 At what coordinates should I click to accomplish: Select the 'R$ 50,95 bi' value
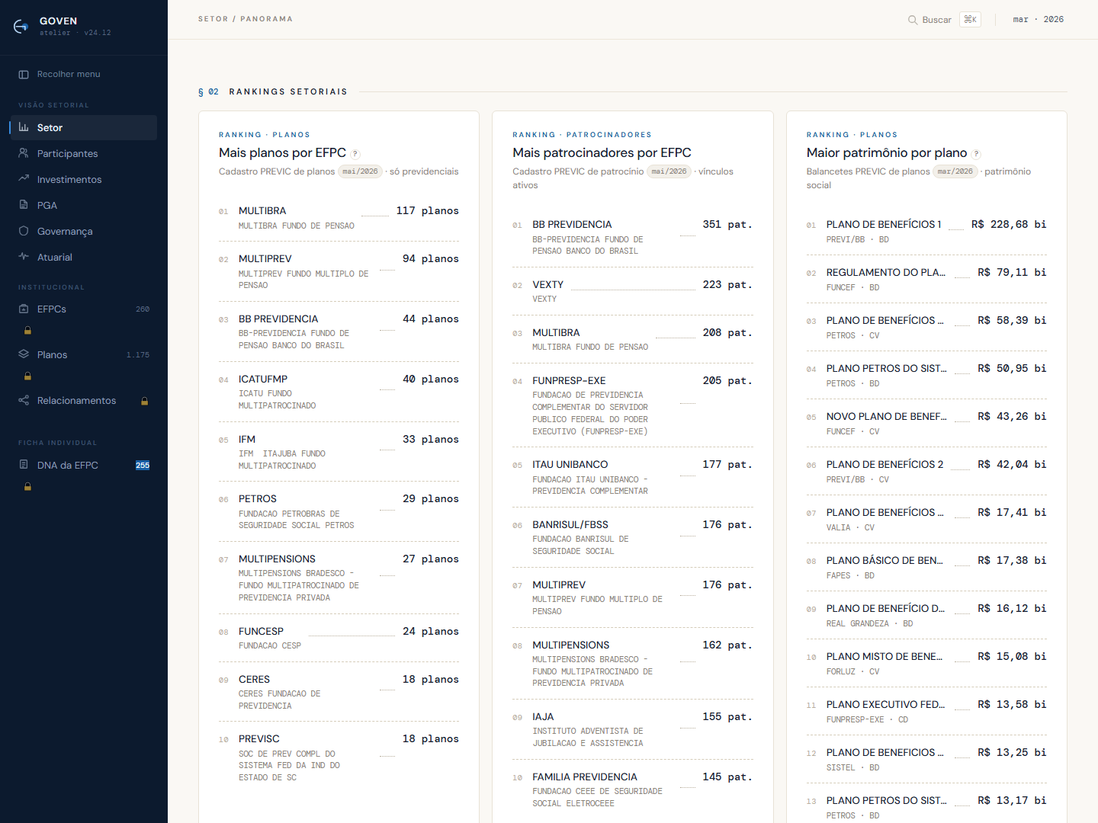coord(1012,369)
